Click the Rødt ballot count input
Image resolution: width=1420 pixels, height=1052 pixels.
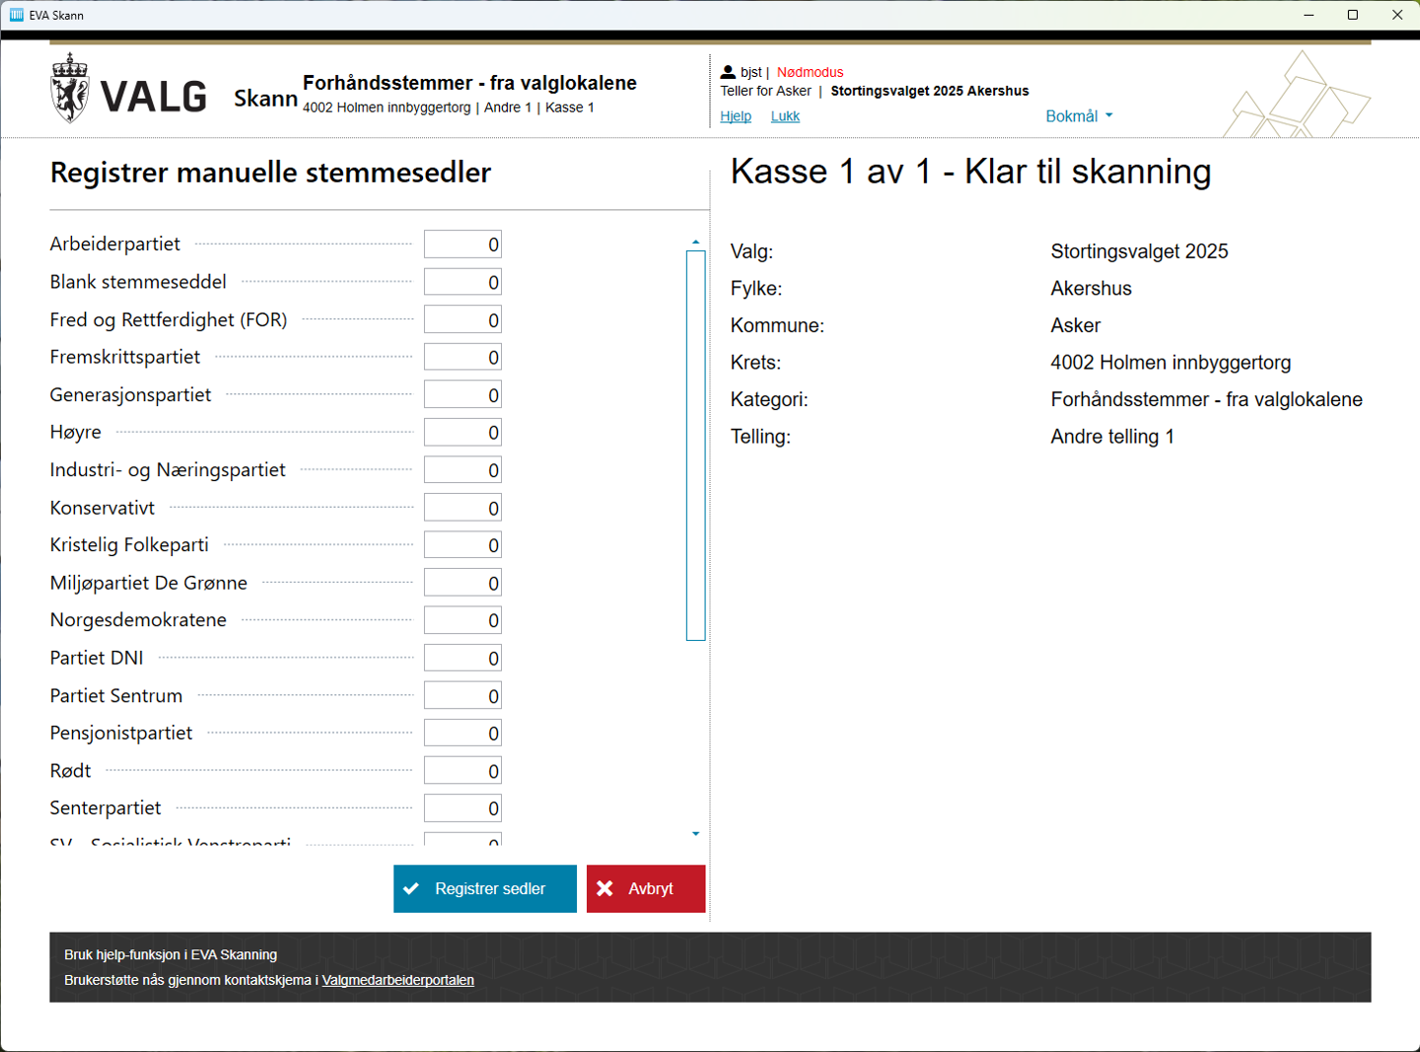462,771
